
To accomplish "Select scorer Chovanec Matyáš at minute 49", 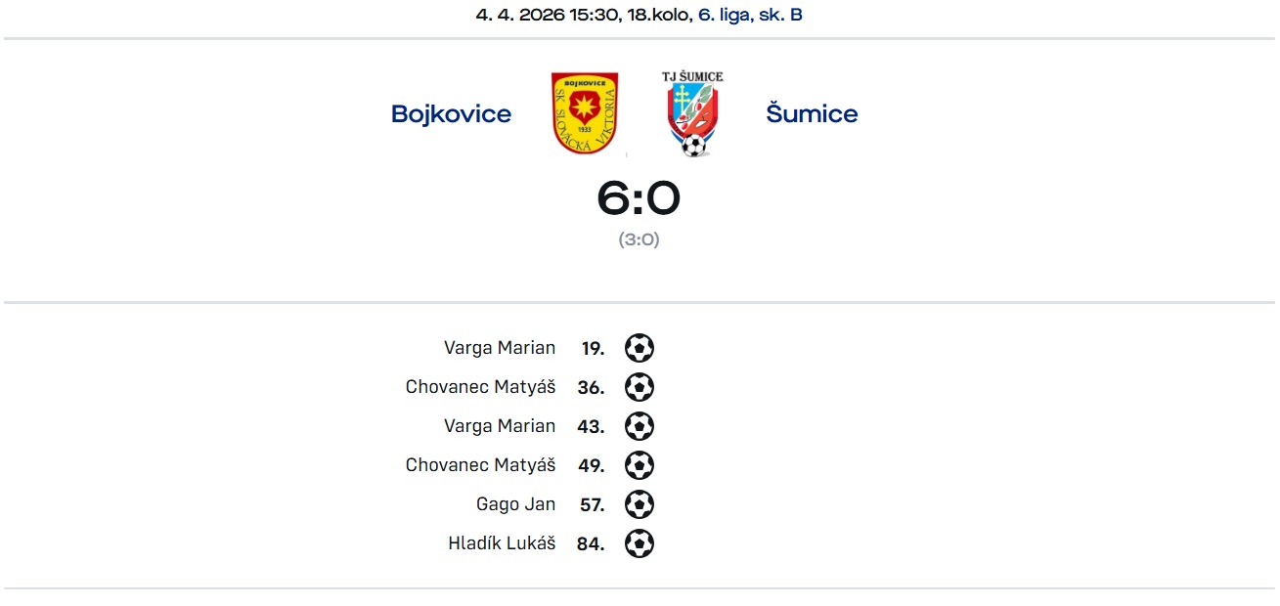I will [480, 465].
